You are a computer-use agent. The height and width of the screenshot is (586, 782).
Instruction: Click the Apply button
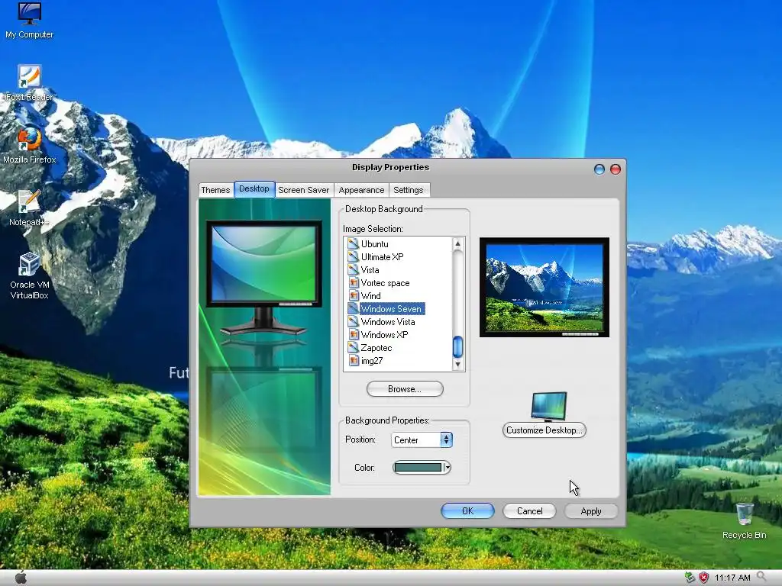click(591, 510)
